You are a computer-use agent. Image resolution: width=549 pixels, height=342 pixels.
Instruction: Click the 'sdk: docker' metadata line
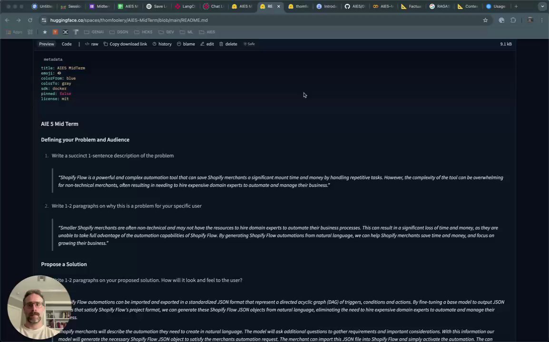coord(54,88)
